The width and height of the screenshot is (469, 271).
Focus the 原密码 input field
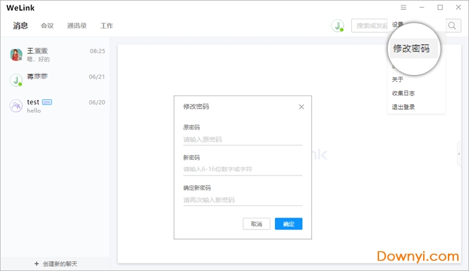242,140
